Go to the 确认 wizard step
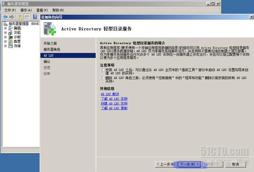 pyautogui.click(x=47, y=62)
